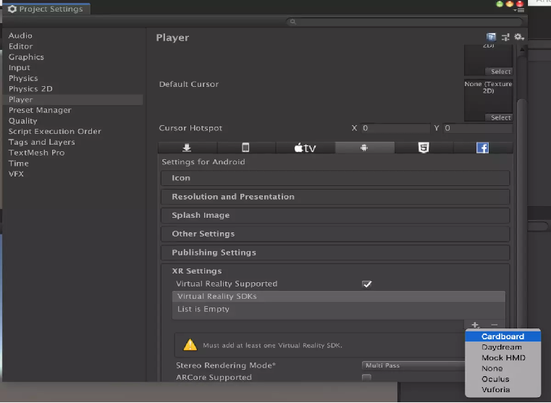Click the Virtual Reality SDKs list header
The width and height of the screenshot is (551, 403).
coord(339,297)
